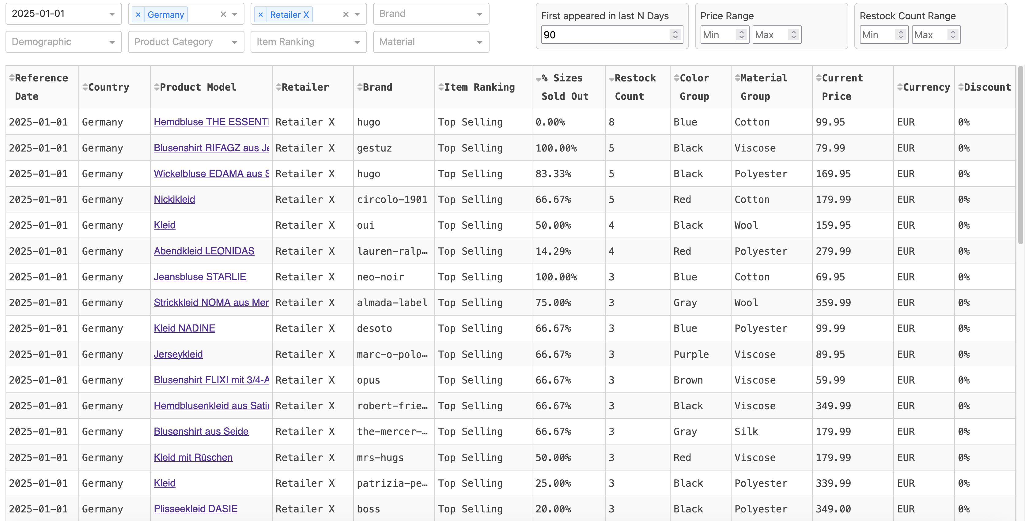The width and height of the screenshot is (1025, 521).
Task: Open the Kleid link for brand oui
Action: [164, 225]
